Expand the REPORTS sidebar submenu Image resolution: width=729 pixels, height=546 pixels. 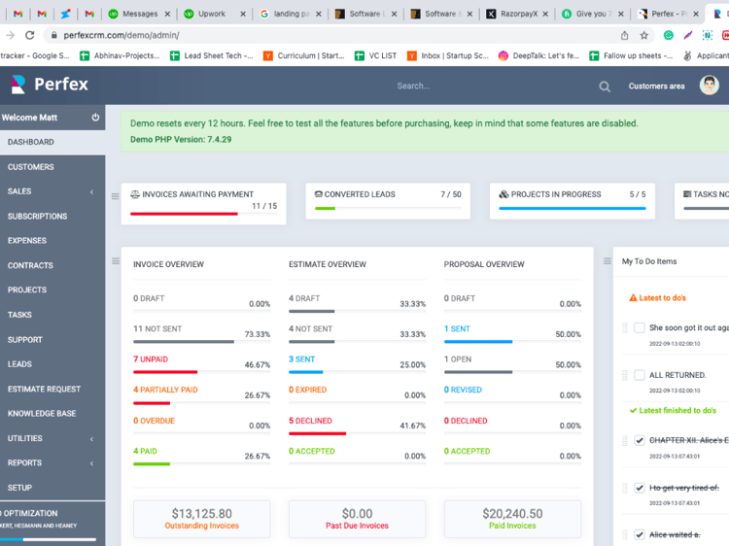52,462
